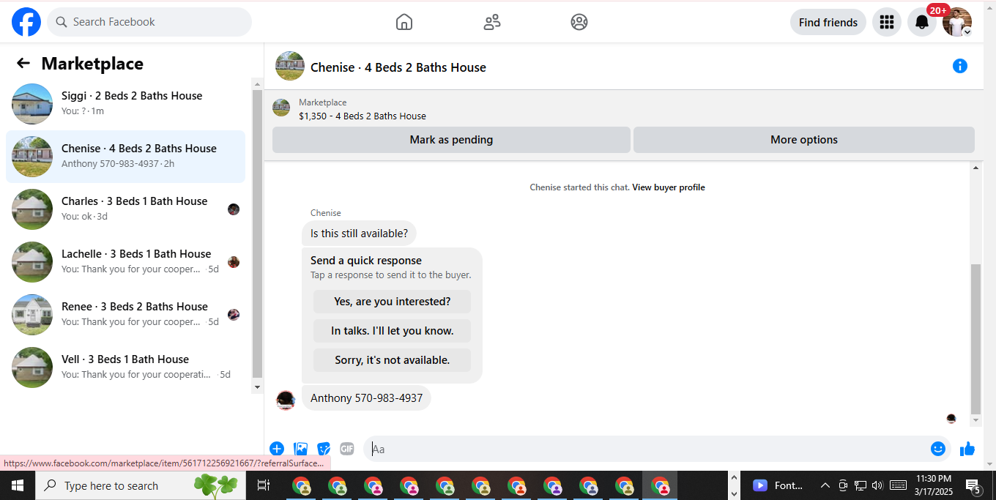Click the back arrow beside Marketplace
This screenshot has height=500, width=996.
point(23,64)
